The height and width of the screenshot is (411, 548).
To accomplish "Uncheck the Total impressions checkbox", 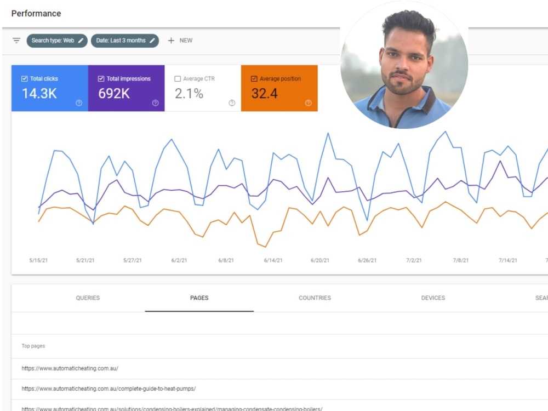I will pos(101,78).
